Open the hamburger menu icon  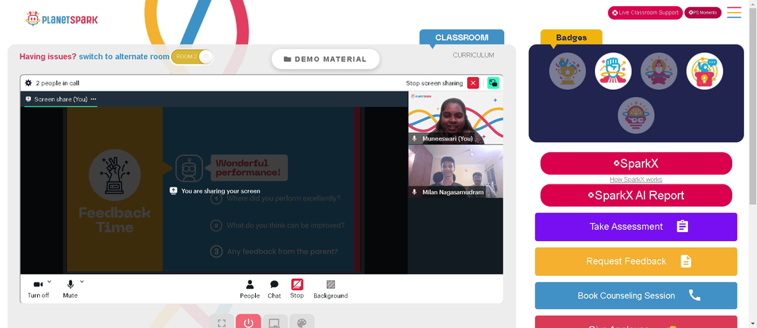tap(734, 13)
